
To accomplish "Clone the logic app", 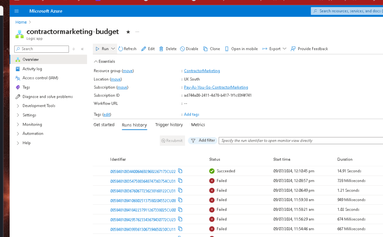I will tap(211, 49).
